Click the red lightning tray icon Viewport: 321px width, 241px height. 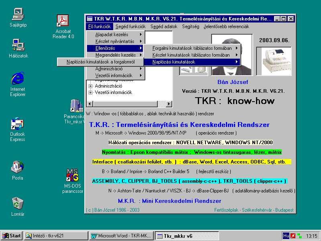293,236
